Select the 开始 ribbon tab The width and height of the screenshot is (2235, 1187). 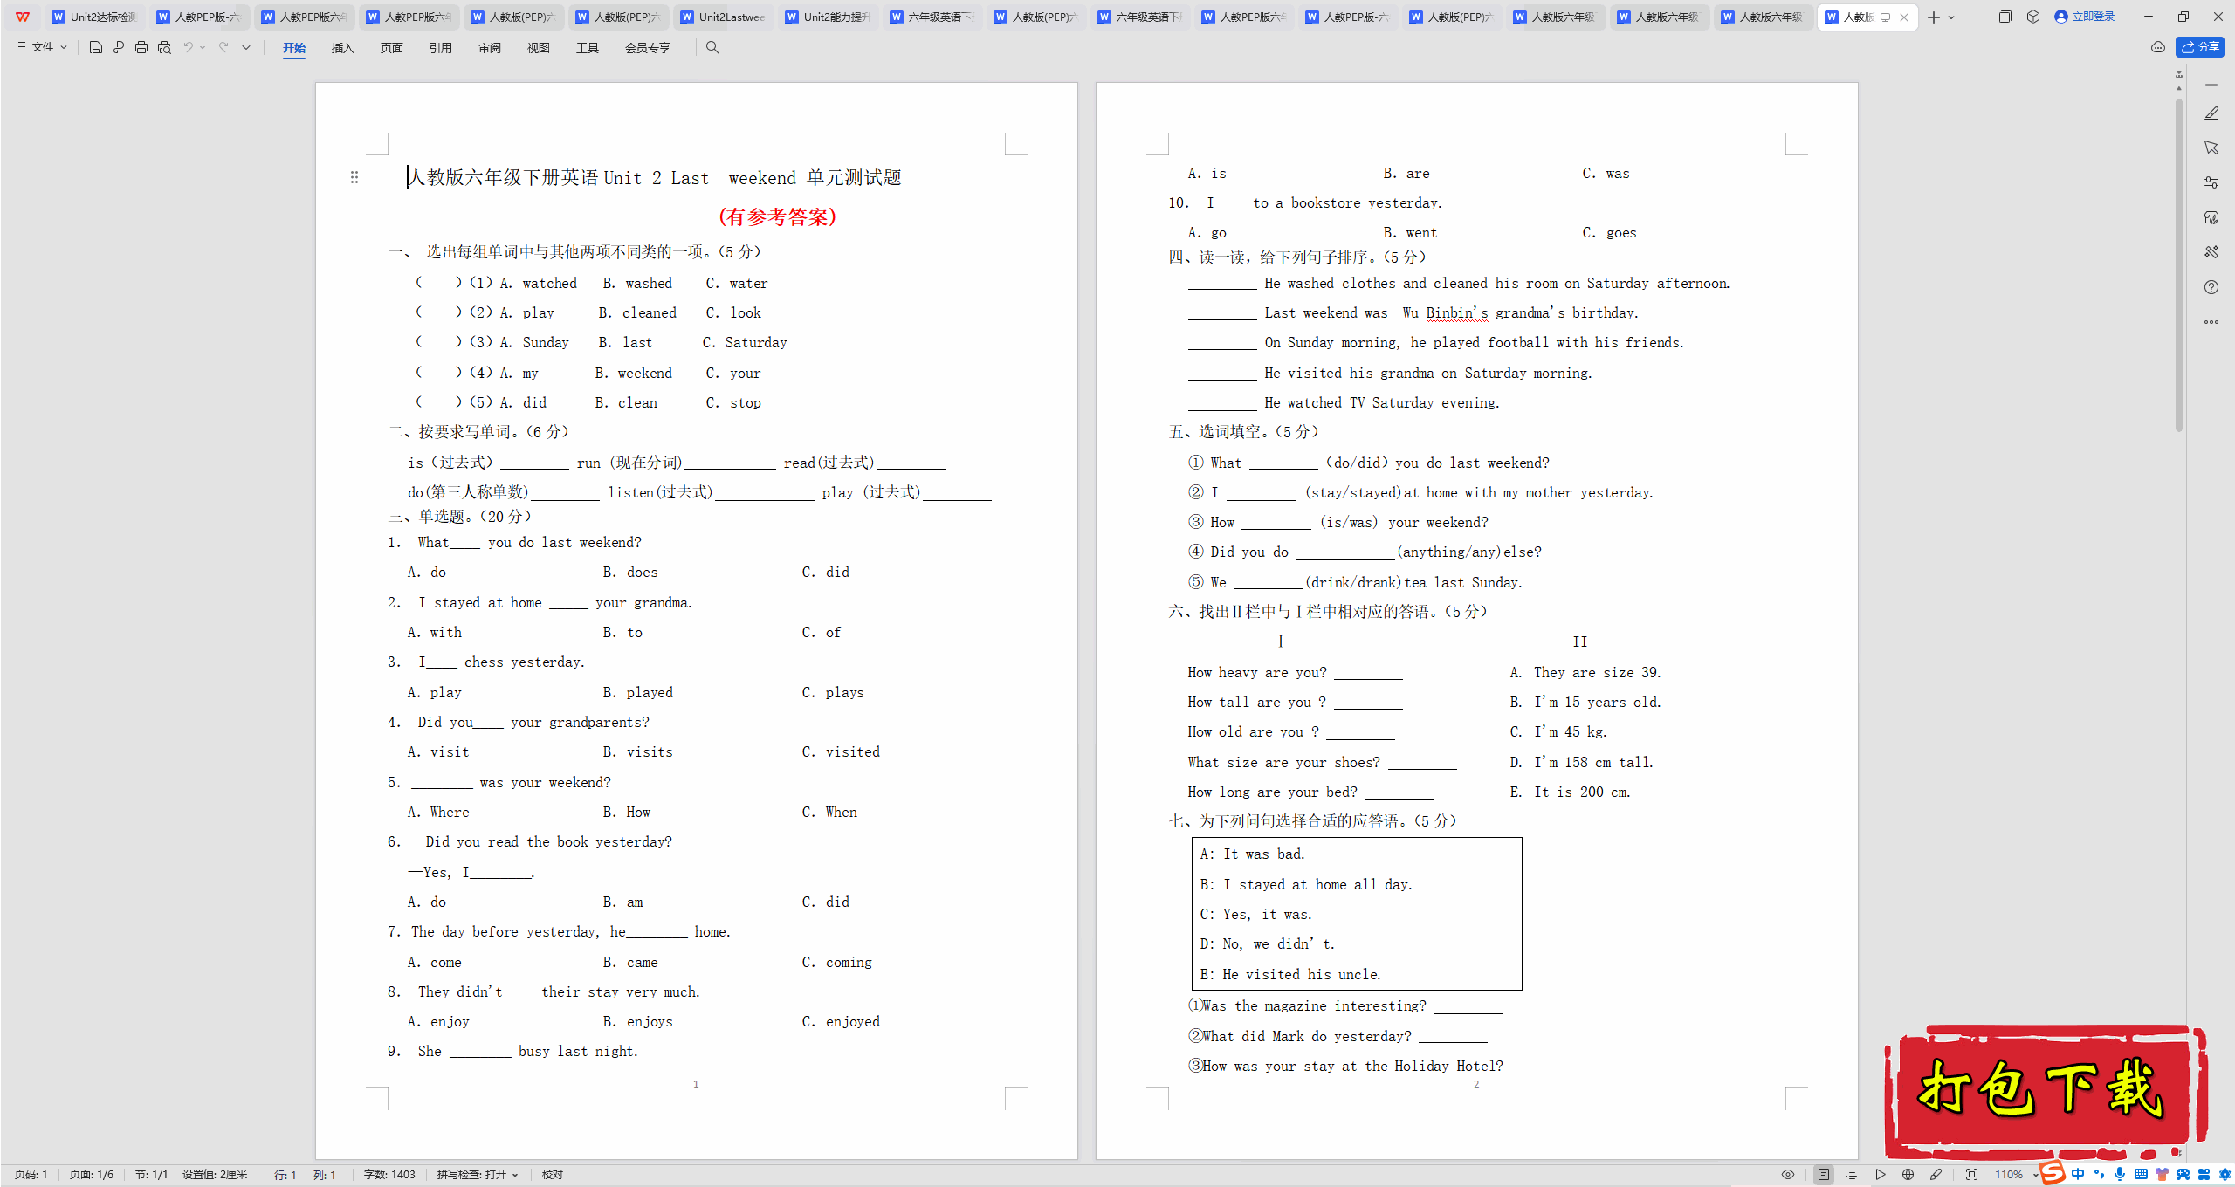pyautogui.click(x=294, y=48)
